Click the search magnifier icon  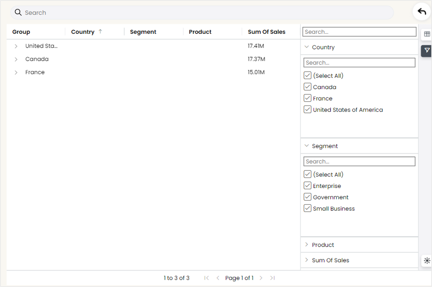[18, 12]
